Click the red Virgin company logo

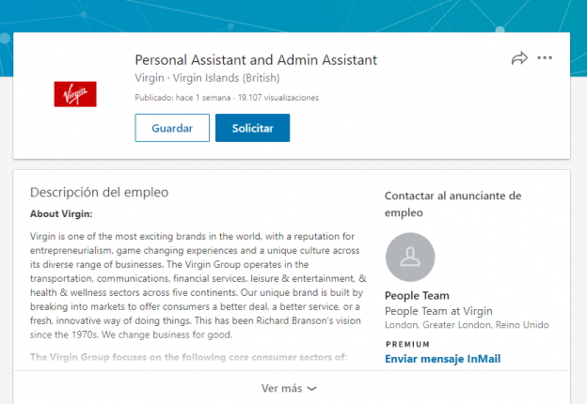point(75,93)
